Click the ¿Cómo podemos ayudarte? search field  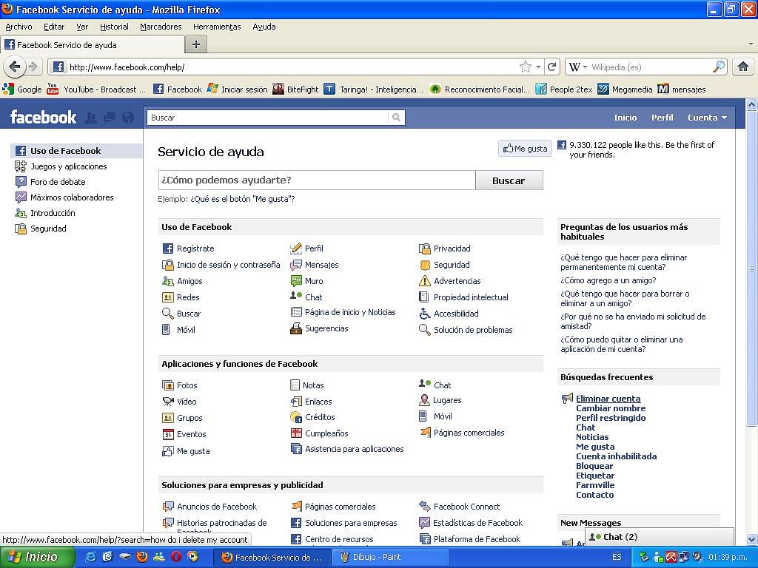(317, 180)
